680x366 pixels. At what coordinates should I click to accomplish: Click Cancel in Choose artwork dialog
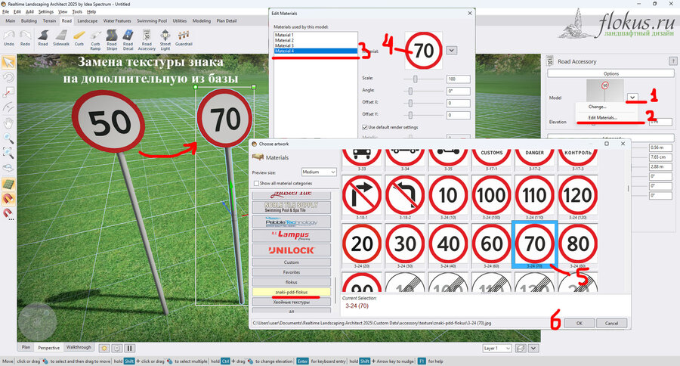(x=611, y=323)
